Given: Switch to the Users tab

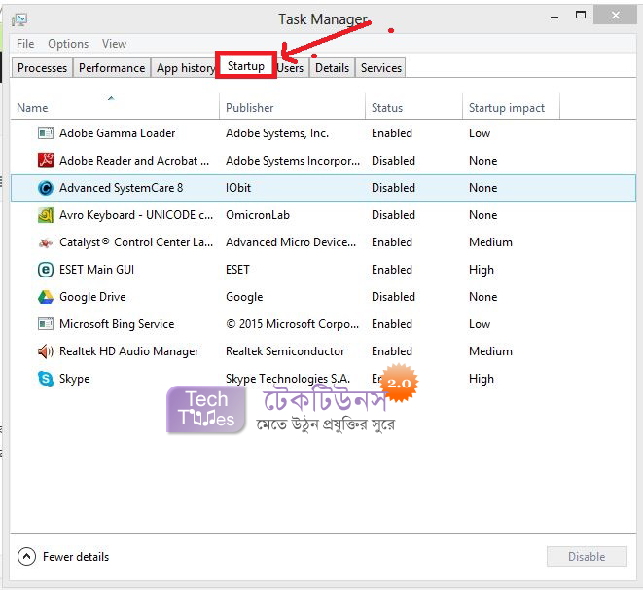Looking at the screenshot, I should tap(291, 68).
